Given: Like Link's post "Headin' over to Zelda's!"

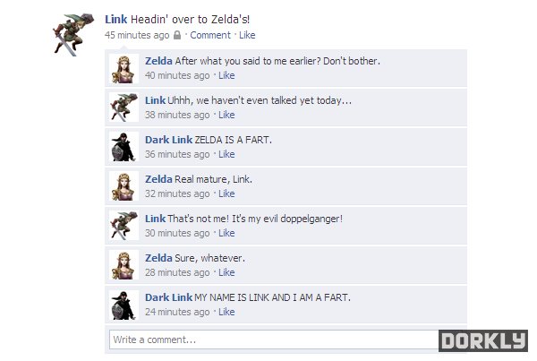Looking at the screenshot, I should click(x=247, y=35).
